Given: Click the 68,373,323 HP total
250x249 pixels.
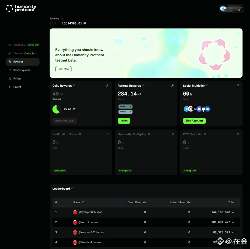Looking at the screenshot, I should click(223, 233).
